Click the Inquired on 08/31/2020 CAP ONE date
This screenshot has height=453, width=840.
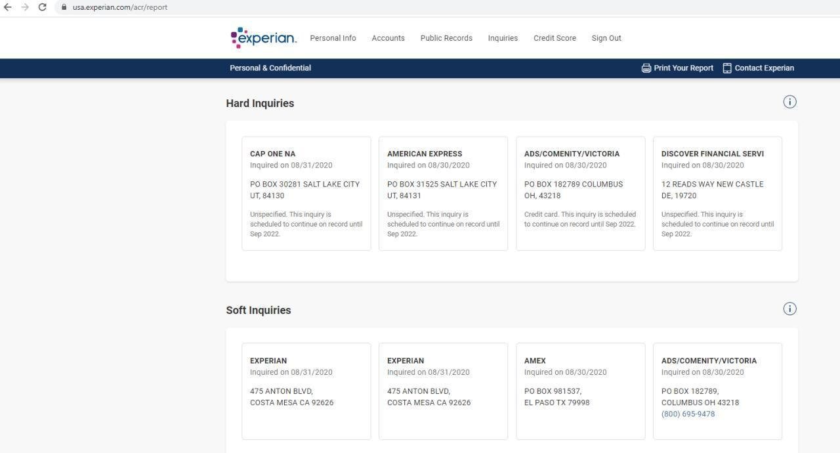tap(291, 165)
